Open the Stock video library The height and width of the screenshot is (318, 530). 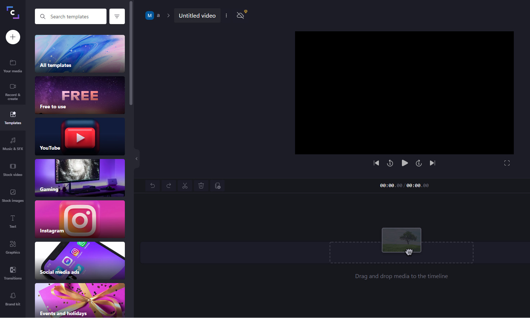click(x=13, y=169)
